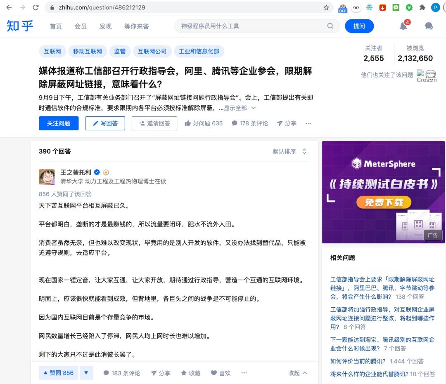
Task: Open author 王之葵托利's avatar
Action: 47,177
